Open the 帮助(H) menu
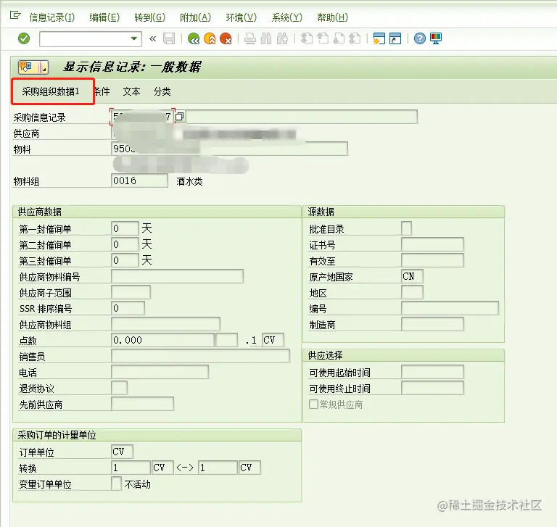This screenshot has height=527, width=557. [332, 17]
